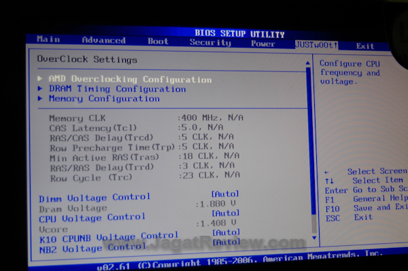Screen dimensions: 408x271
Task: Open AMD Overclocking Configuration submenu
Action: tap(130, 79)
